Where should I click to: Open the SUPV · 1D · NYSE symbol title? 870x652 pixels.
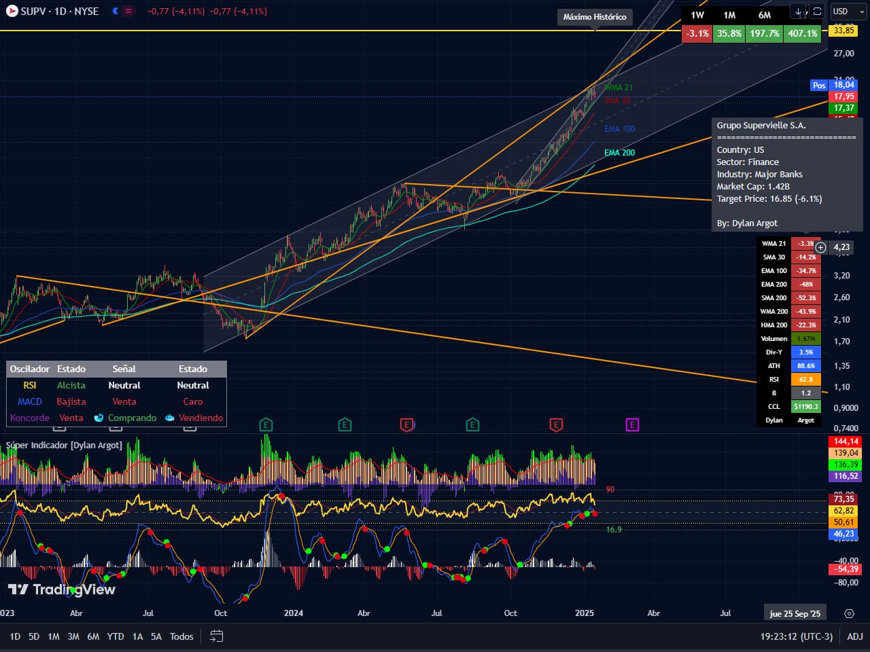tap(59, 12)
